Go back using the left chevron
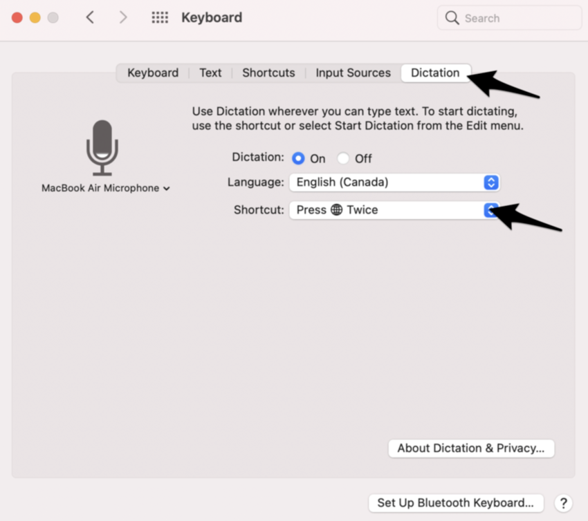The height and width of the screenshot is (521, 588). 90,18
